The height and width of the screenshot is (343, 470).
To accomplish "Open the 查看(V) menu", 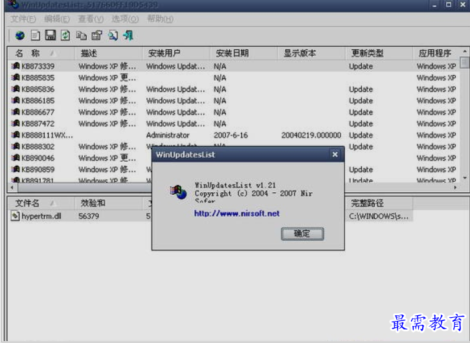I will tap(91, 19).
